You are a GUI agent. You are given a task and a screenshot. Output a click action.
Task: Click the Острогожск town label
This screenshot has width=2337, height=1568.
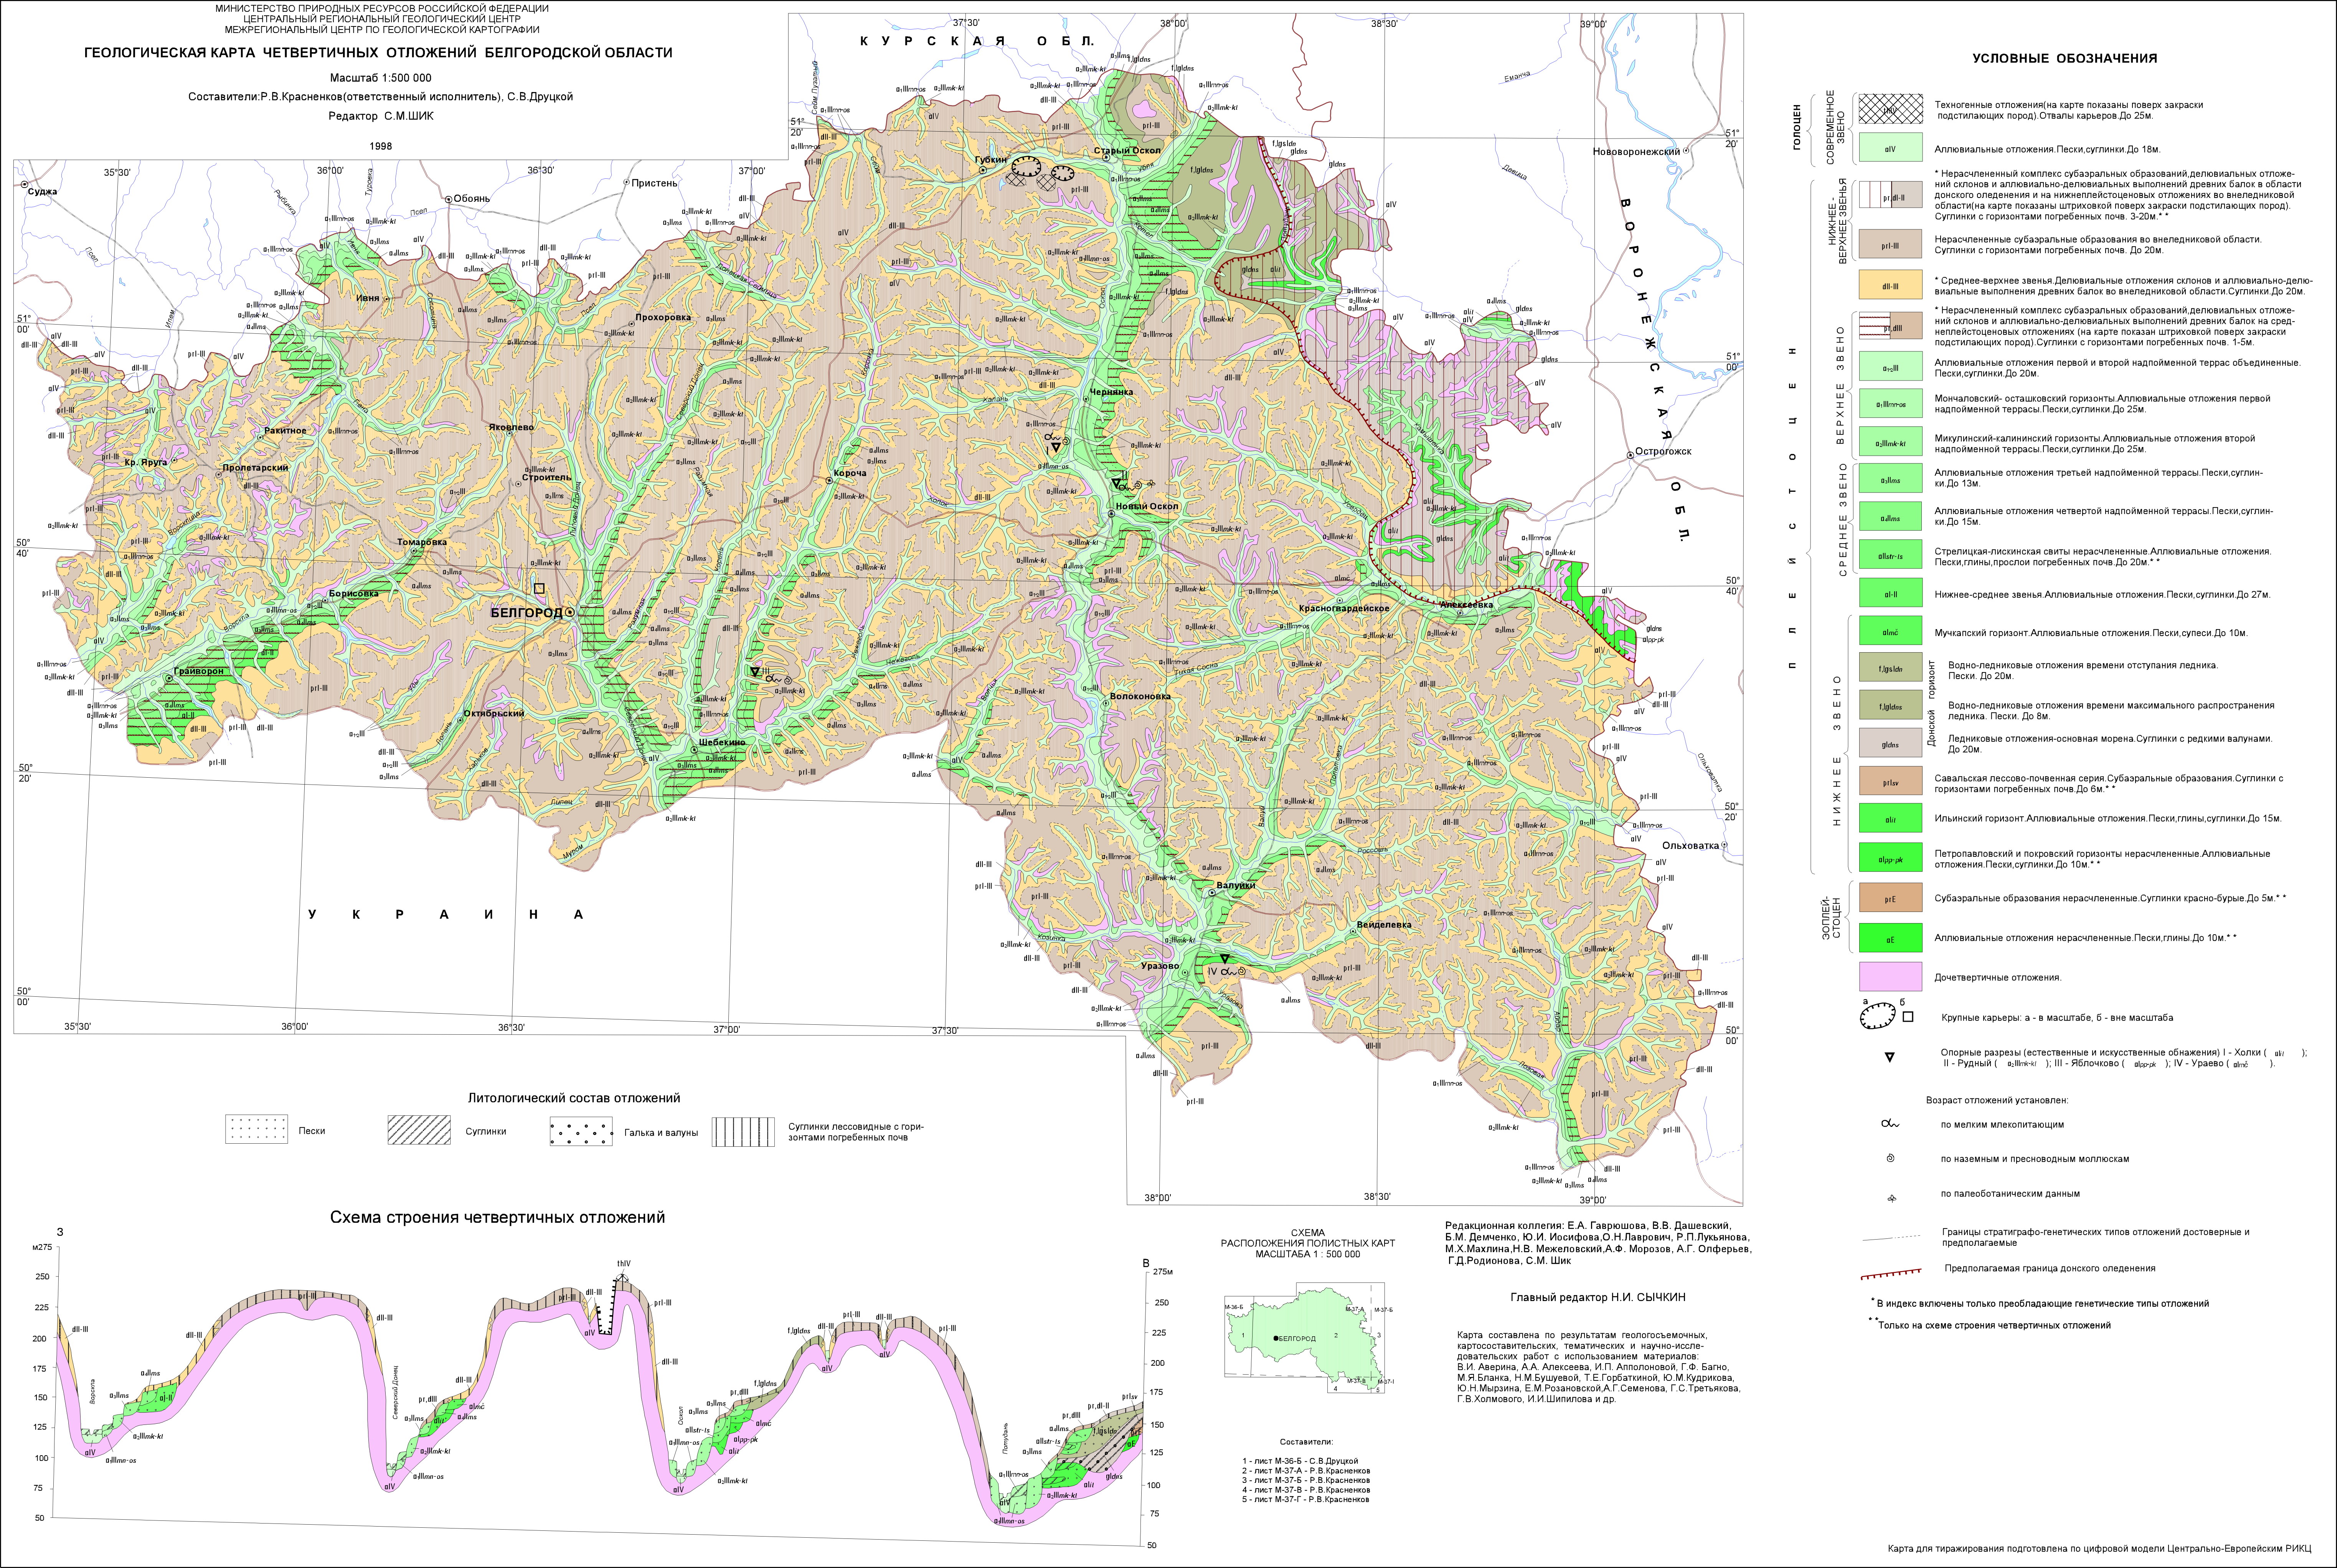coord(1664,451)
